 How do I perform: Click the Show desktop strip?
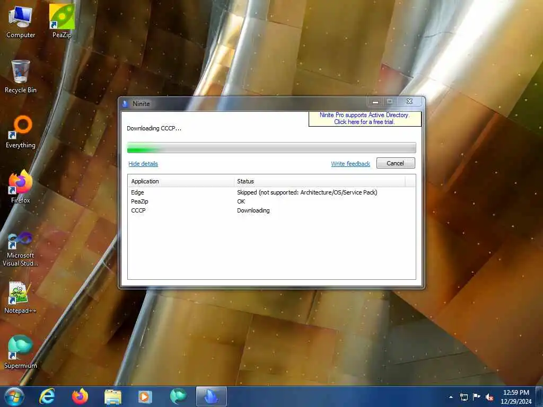[x=540, y=396]
